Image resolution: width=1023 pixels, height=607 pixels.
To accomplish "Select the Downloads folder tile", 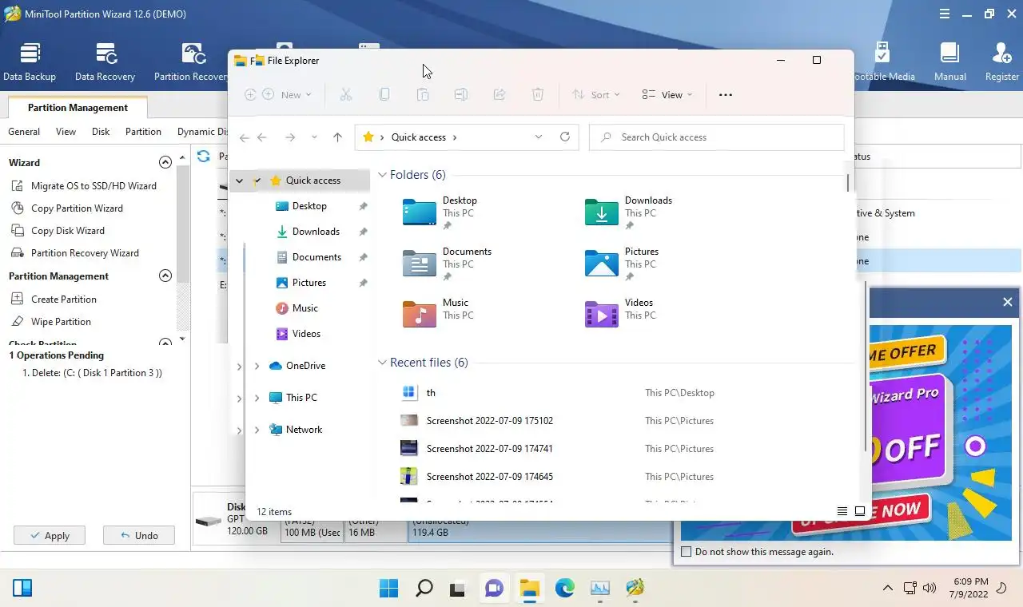I will click(x=628, y=213).
